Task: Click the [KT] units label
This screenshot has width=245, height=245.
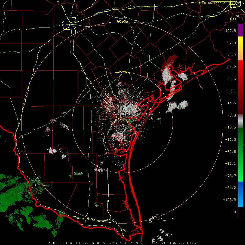Action: pos(232,19)
